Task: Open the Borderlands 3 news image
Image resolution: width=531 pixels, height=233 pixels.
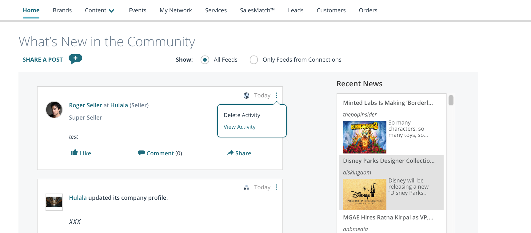Action: point(365,137)
